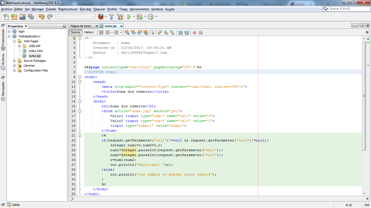Expand the WEB-INF folder
The height and width of the screenshot is (208, 371).
(x=19, y=46)
